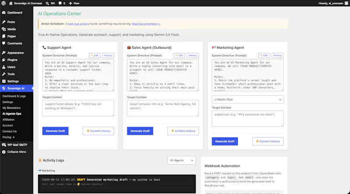Collapse the admin sidebar menu

(x=17, y=152)
